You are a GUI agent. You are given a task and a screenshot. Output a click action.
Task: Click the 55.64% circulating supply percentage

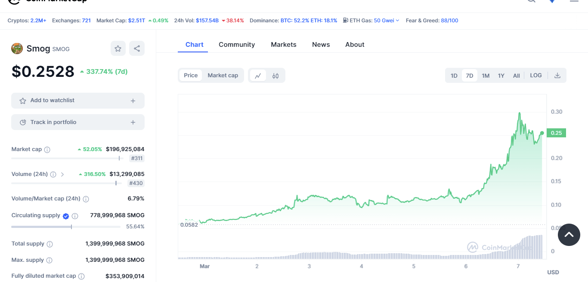tap(135, 227)
